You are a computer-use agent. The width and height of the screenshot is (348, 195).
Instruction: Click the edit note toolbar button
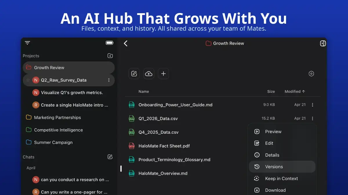pos(134,74)
